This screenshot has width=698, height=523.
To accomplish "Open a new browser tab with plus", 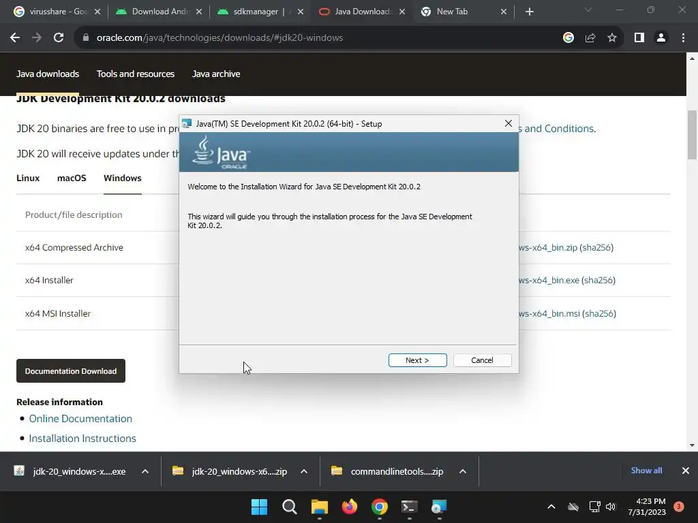I will pyautogui.click(x=529, y=12).
